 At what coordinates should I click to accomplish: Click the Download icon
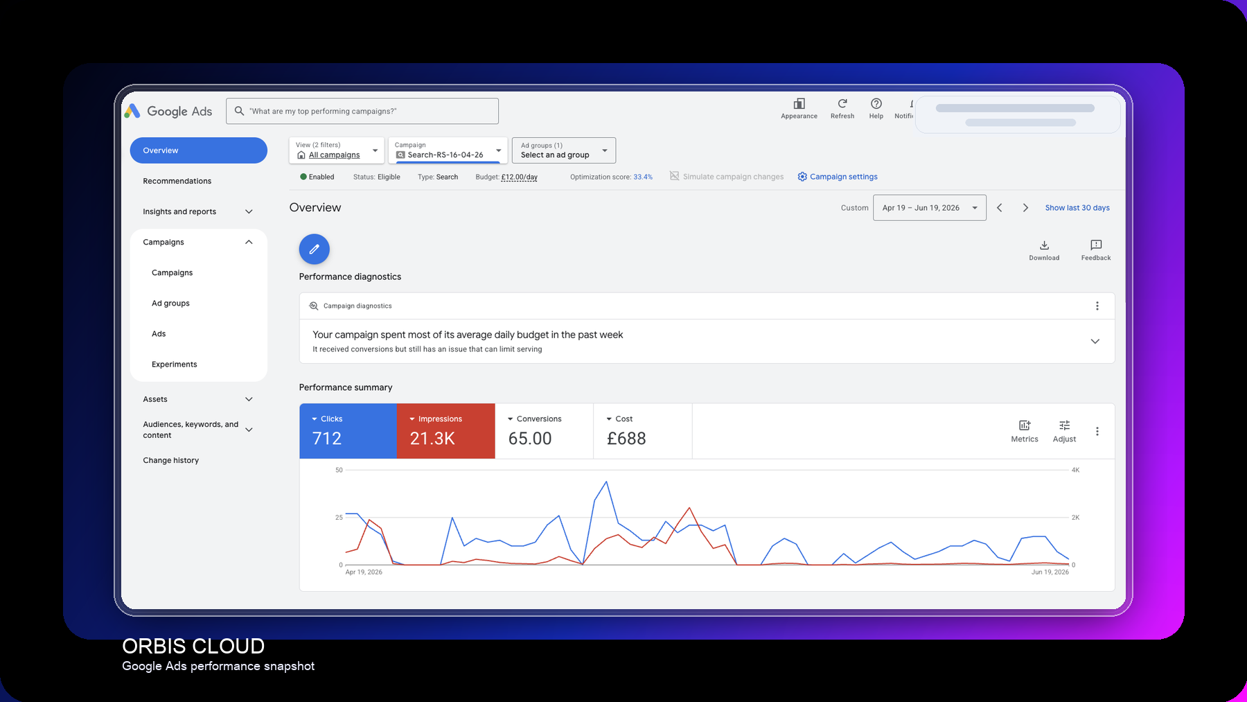click(1044, 245)
